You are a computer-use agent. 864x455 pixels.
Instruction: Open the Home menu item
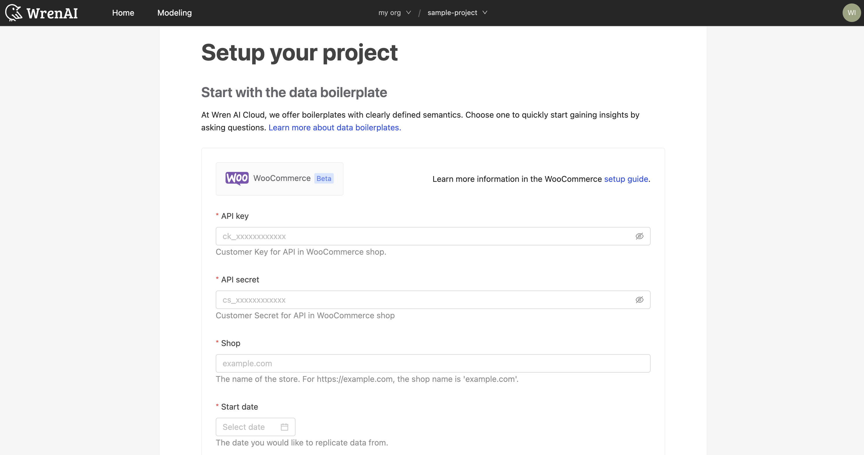123,13
